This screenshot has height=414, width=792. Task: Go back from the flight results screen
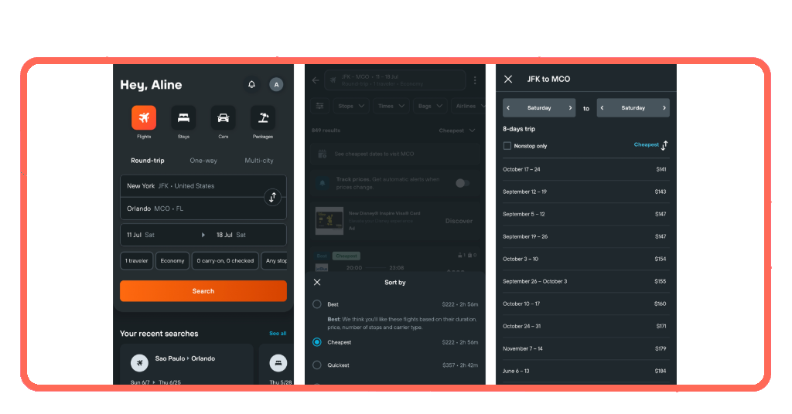(316, 80)
